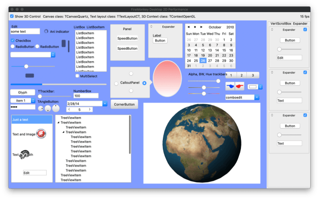Click the previous month arrow in calendar
The width and height of the screenshot is (319, 199).
(188, 27)
